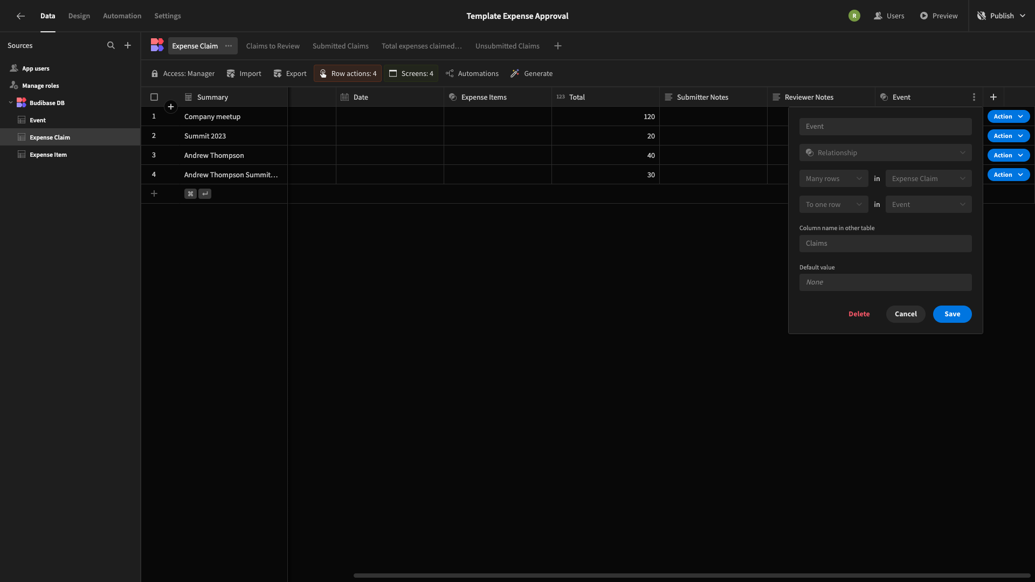Click the round plus button near Summary header
Screen dimensions: 1035x582
tap(171, 107)
